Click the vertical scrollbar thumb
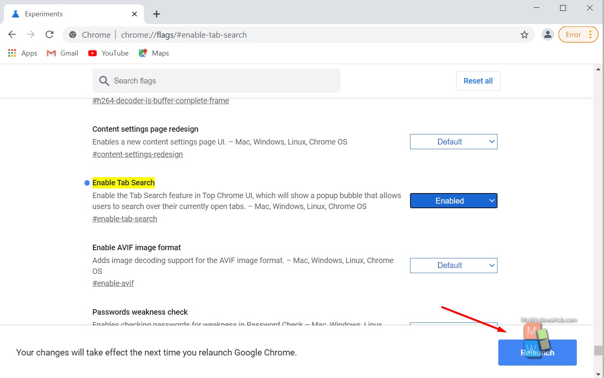 coord(598,350)
